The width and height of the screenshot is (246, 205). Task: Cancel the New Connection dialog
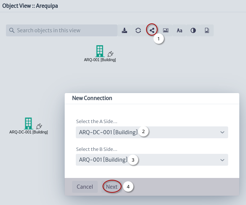point(85,187)
